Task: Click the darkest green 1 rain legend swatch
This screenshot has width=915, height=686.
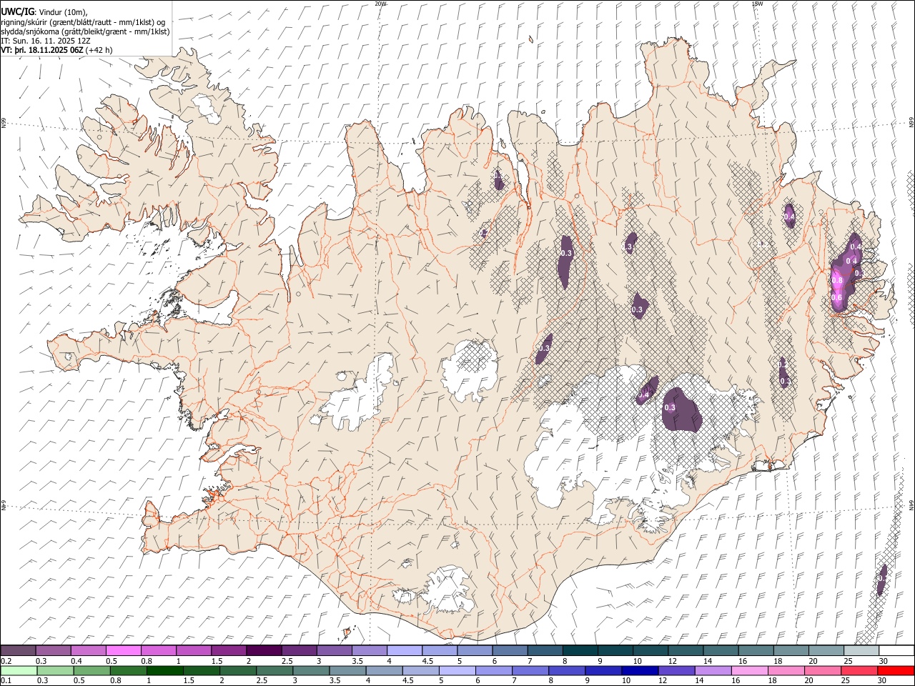Action: tap(165, 671)
